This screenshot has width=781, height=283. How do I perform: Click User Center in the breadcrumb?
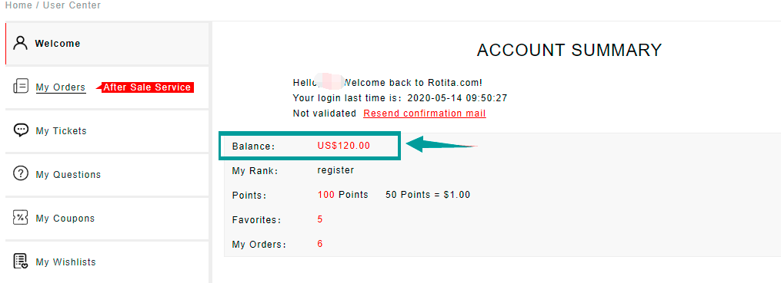click(72, 5)
